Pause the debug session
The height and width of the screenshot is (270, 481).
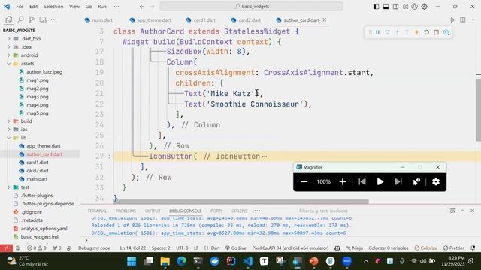(x=377, y=32)
